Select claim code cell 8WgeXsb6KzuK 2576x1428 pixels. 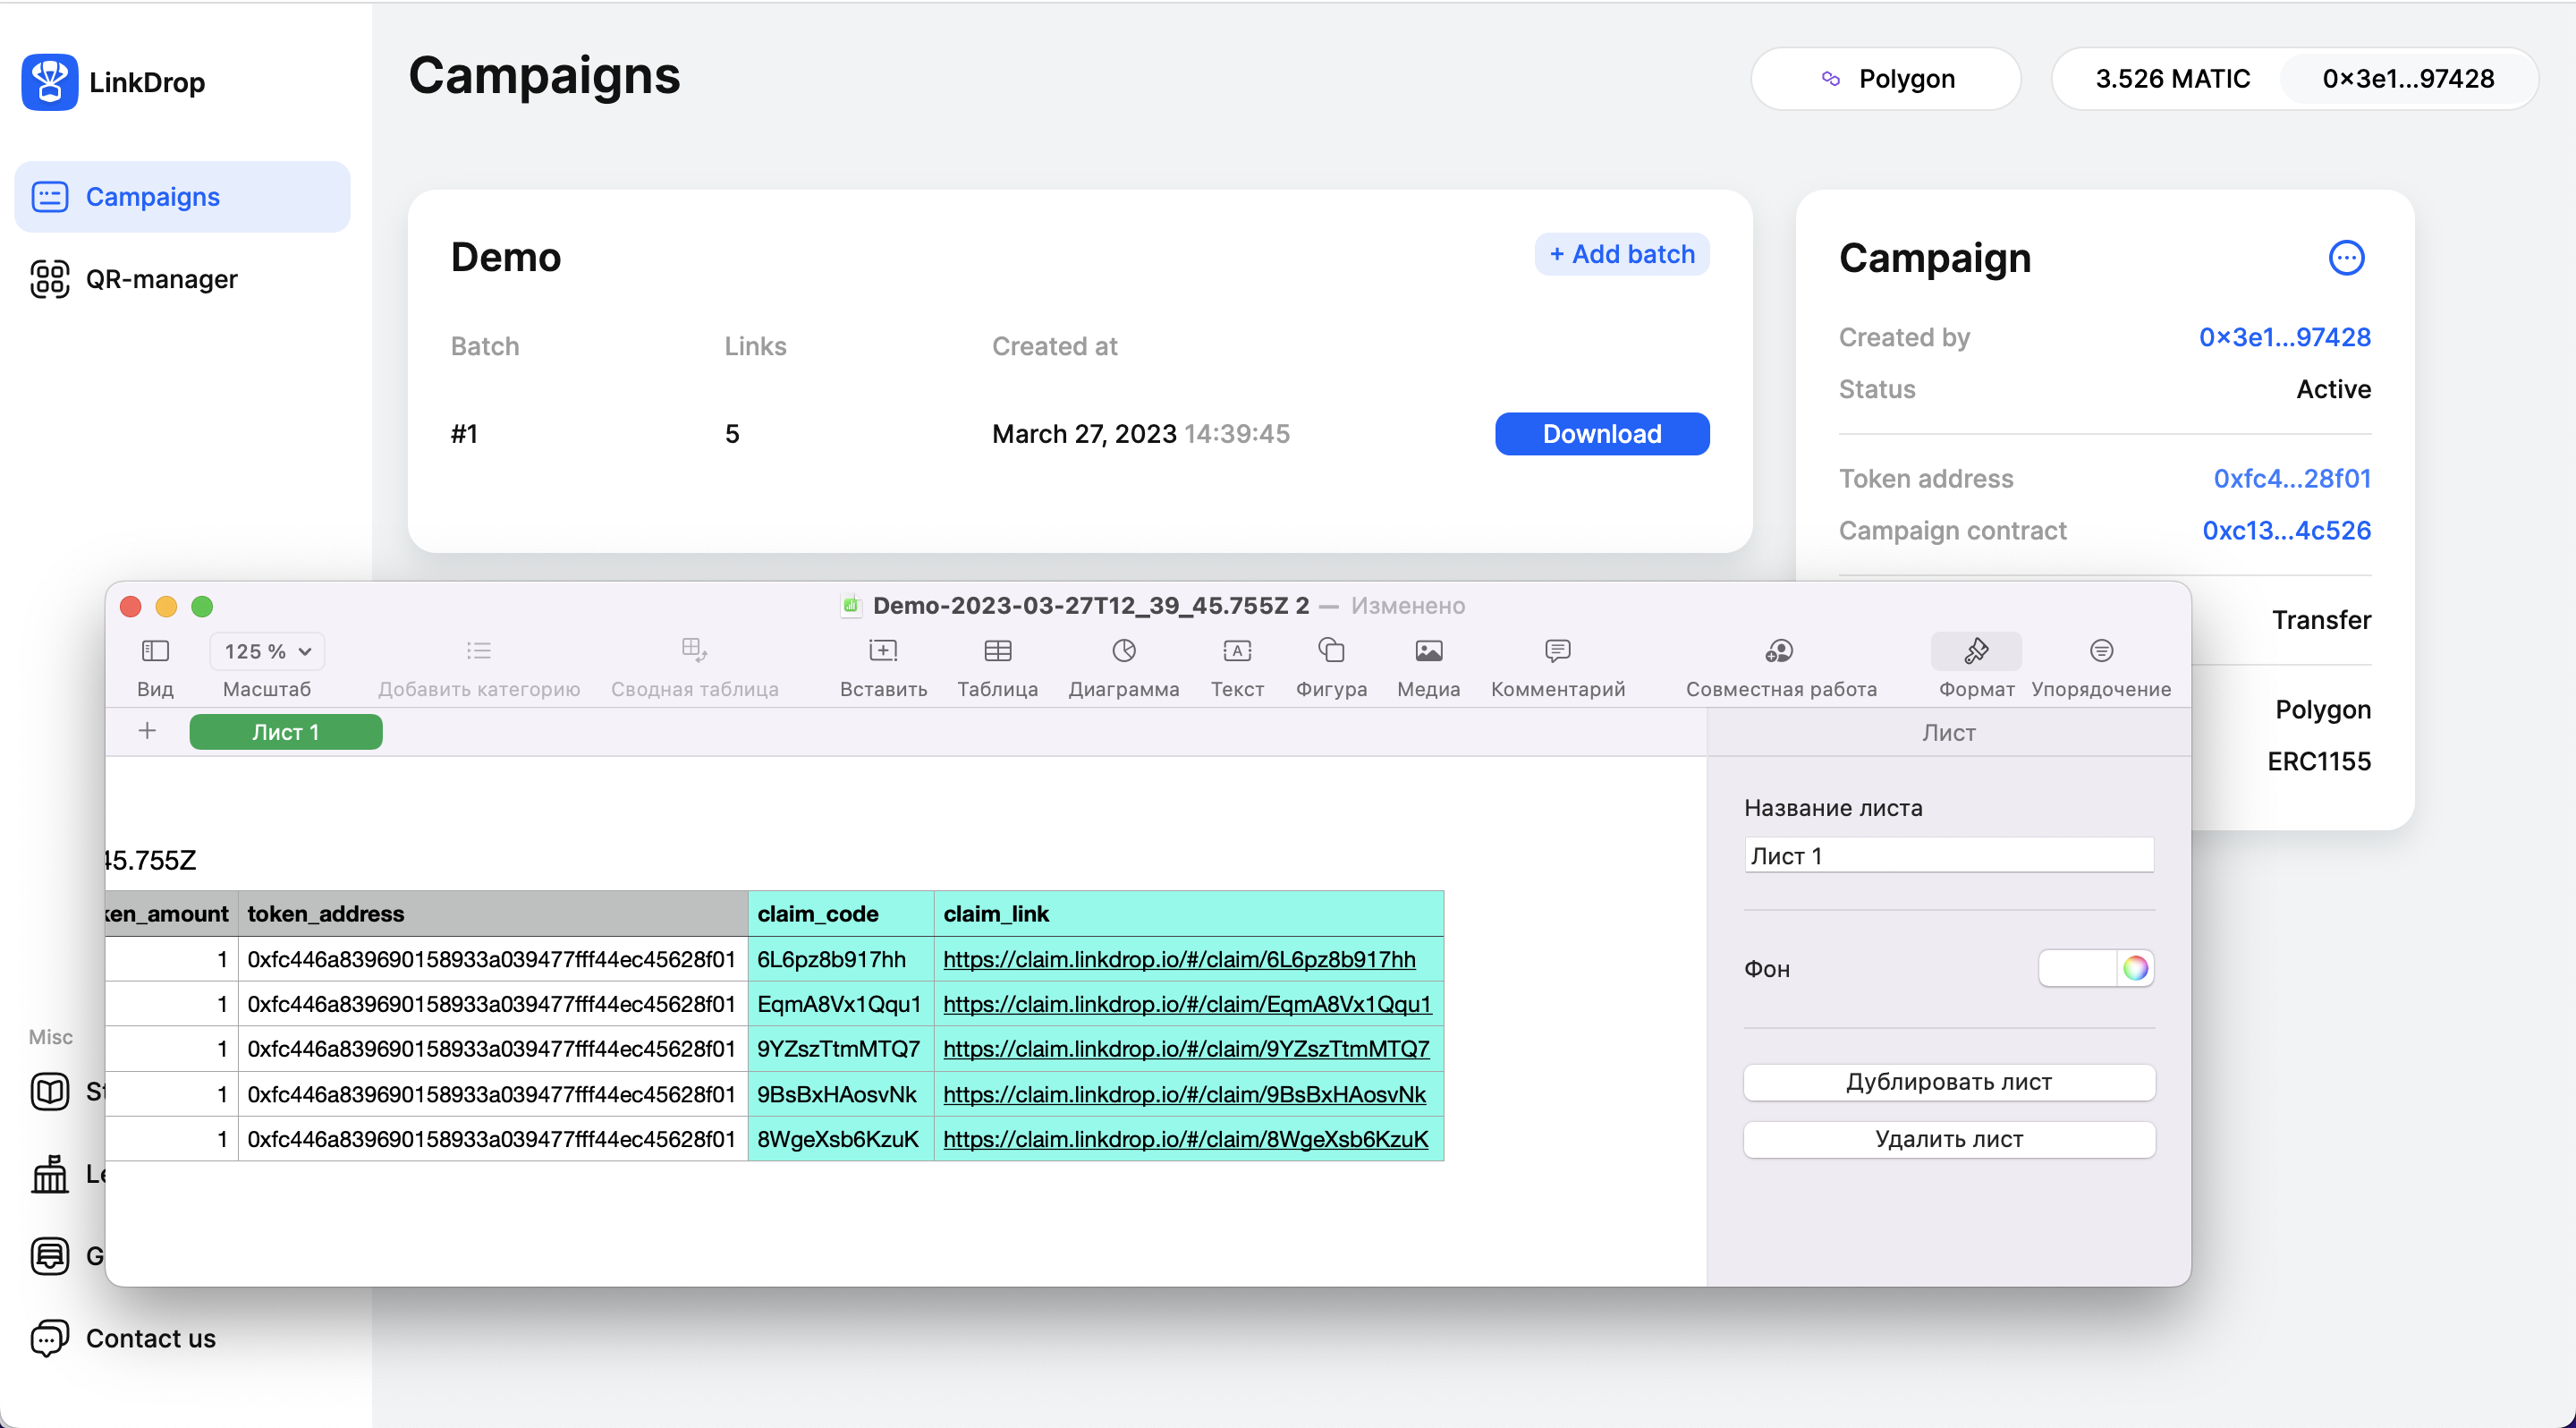coord(841,1139)
